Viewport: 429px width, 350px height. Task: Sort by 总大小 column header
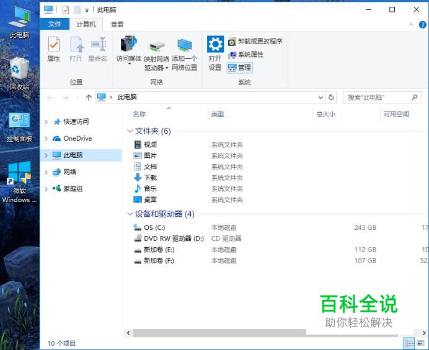tap(325, 114)
